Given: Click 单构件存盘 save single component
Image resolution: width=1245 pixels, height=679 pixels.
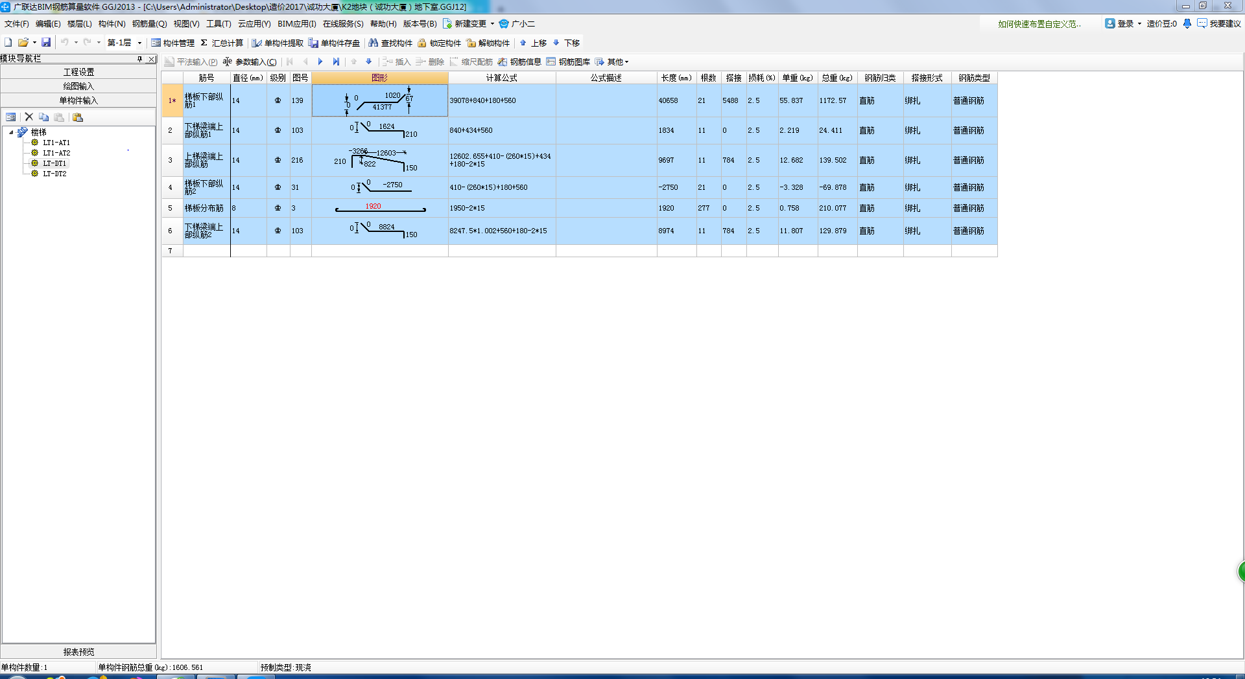Looking at the screenshot, I should (334, 43).
